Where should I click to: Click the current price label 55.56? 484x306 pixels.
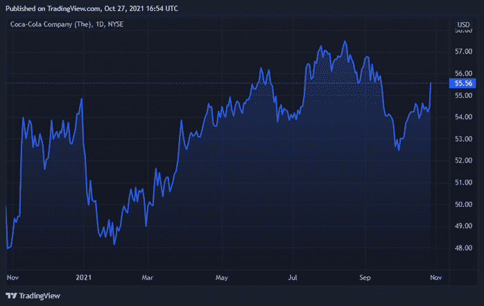click(463, 83)
